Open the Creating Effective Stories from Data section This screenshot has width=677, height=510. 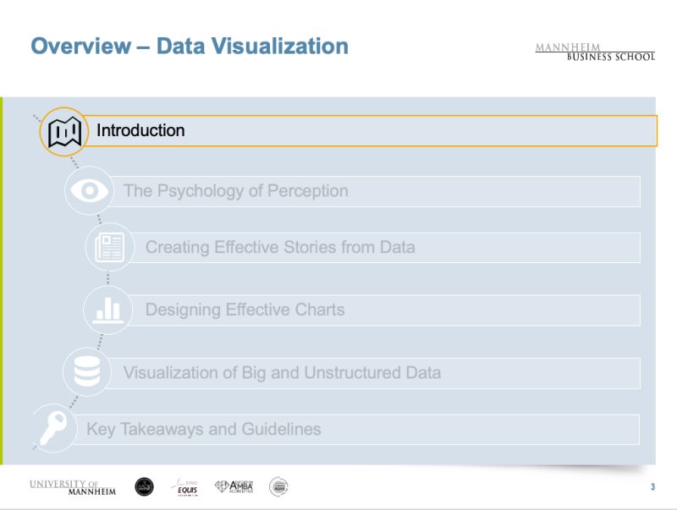click(x=389, y=247)
